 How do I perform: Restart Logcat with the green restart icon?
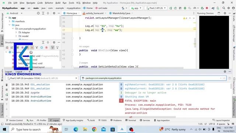pyautogui.click(x=7, y=95)
